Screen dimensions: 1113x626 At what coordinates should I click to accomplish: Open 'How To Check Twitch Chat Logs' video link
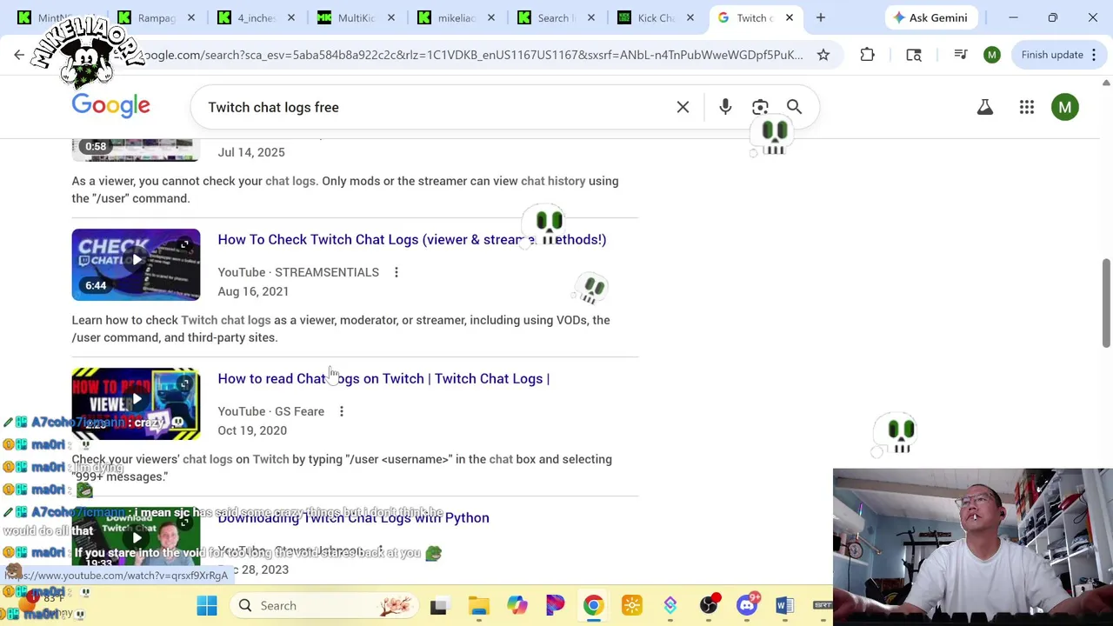(412, 239)
